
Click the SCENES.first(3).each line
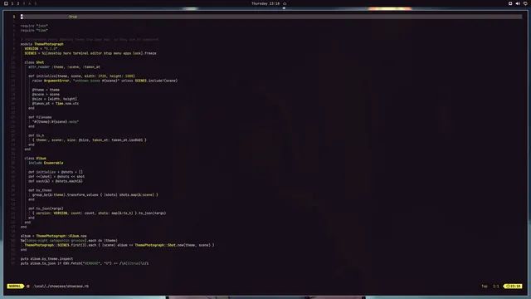click(119, 245)
